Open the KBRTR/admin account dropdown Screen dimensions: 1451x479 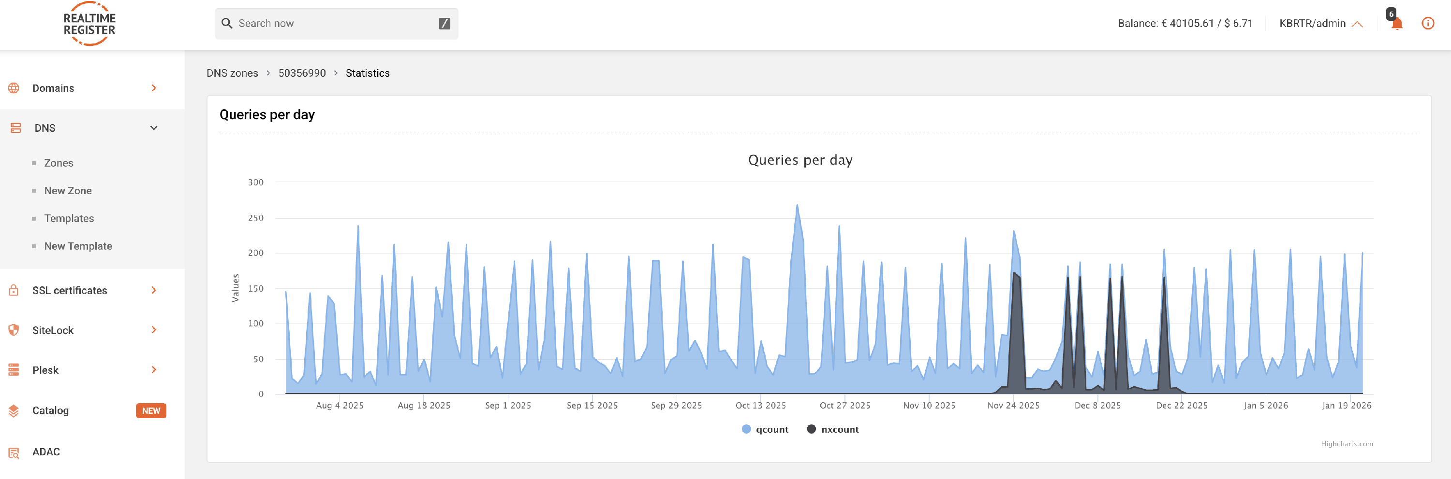pyautogui.click(x=1321, y=24)
